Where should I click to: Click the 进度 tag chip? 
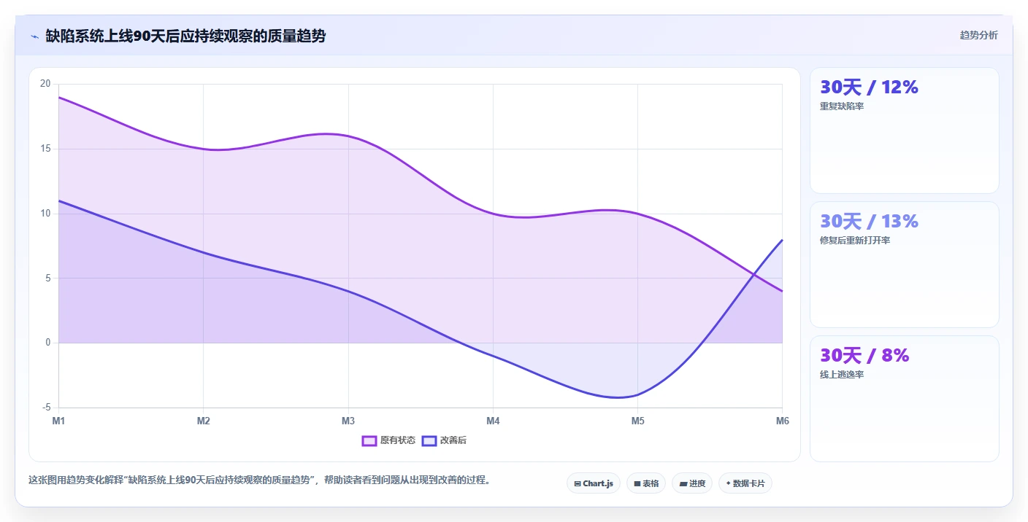pyautogui.click(x=692, y=483)
